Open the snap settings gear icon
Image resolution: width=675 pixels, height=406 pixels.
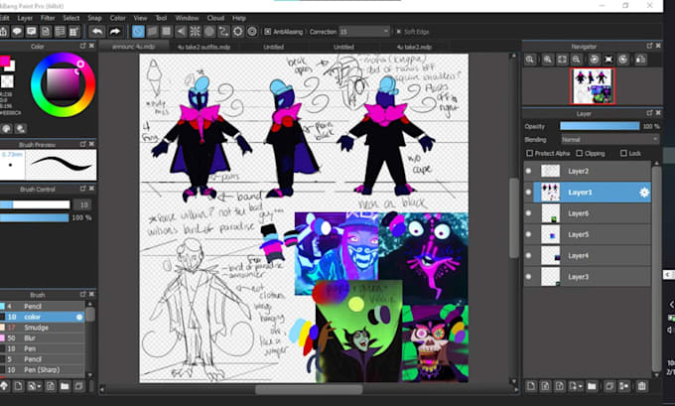(x=237, y=32)
